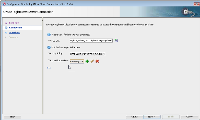Open help icon beside 'Pick the key to get in the door'
The image size is (200, 120).
tap(49, 47)
